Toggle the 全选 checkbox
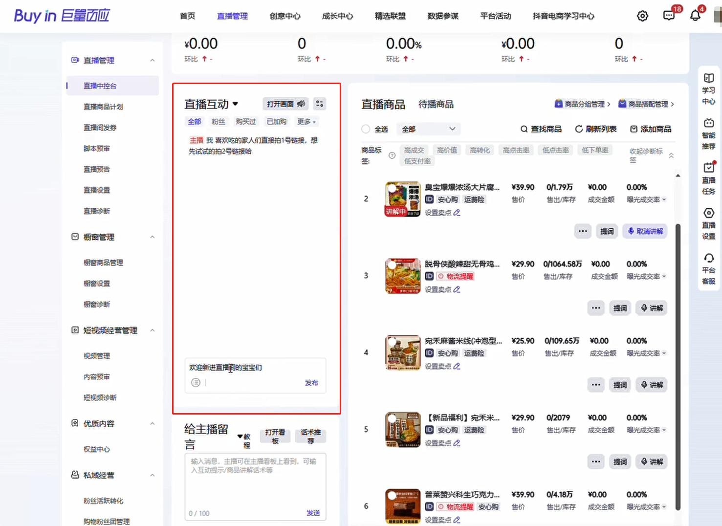The width and height of the screenshot is (722, 526). pyautogui.click(x=366, y=129)
